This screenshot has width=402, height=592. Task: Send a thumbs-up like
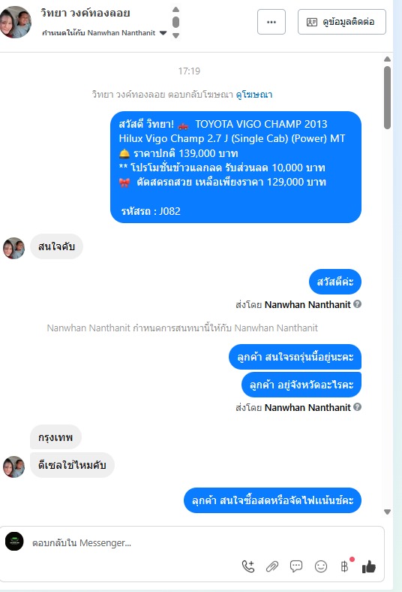(x=369, y=566)
